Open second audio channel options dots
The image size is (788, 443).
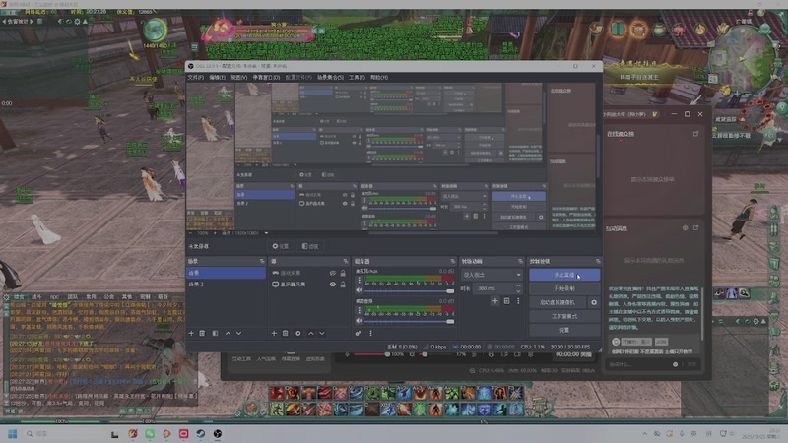tap(359, 310)
